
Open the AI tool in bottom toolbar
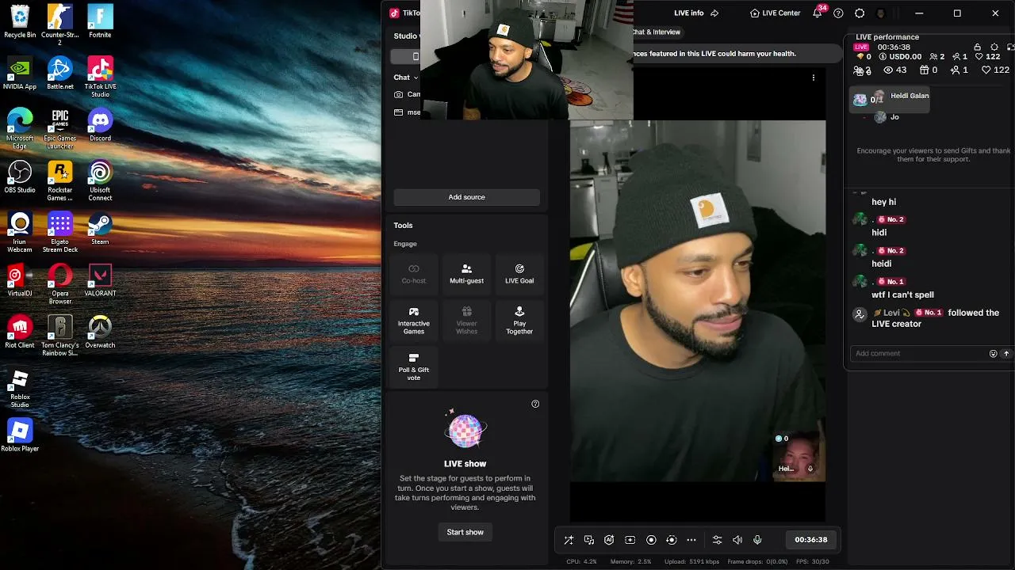[609, 540]
